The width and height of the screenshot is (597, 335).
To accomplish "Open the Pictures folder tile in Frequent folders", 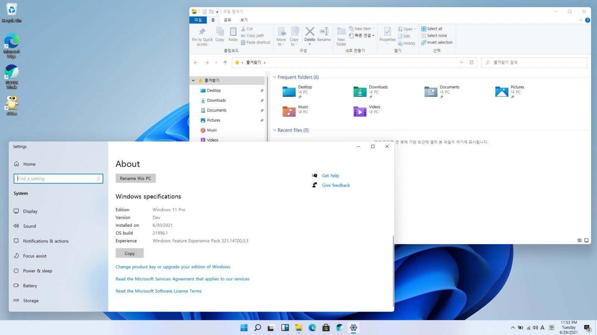I will pos(509,91).
